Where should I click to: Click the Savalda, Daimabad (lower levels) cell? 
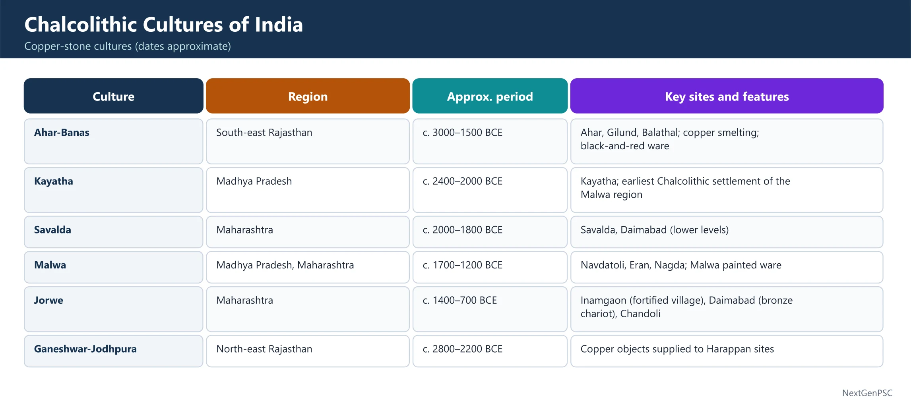[x=727, y=232]
